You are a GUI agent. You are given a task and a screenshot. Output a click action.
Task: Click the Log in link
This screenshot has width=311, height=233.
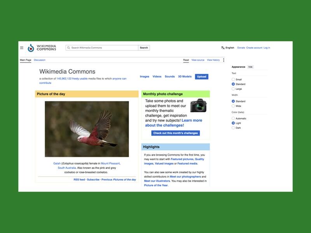[267, 48]
